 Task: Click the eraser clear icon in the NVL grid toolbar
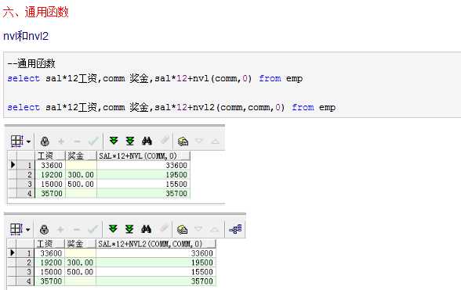click(165, 140)
